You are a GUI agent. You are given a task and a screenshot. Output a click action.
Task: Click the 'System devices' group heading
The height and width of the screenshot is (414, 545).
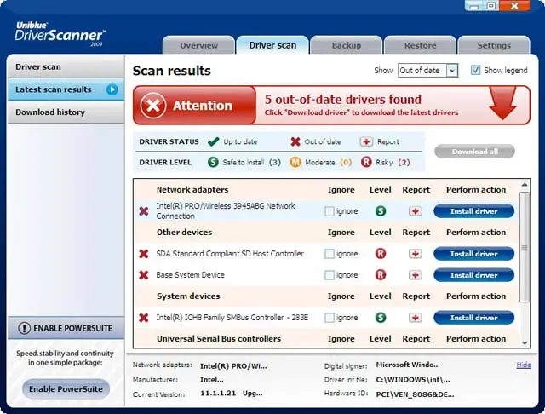(x=188, y=296)
